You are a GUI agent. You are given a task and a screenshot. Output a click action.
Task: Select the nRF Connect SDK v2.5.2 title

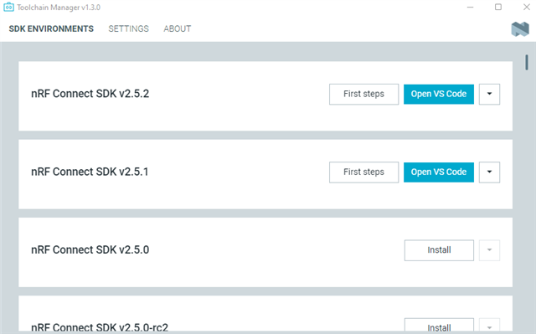(x=90, y=94)
